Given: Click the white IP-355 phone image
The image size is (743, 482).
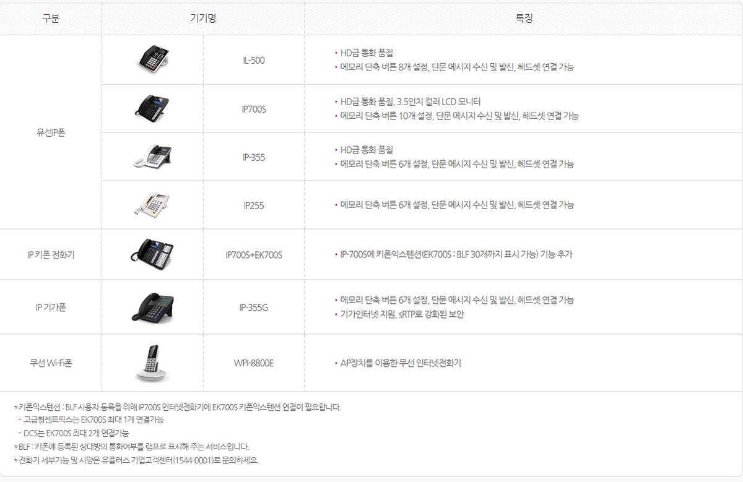Looking at the screenshot, I should [152, 157].
